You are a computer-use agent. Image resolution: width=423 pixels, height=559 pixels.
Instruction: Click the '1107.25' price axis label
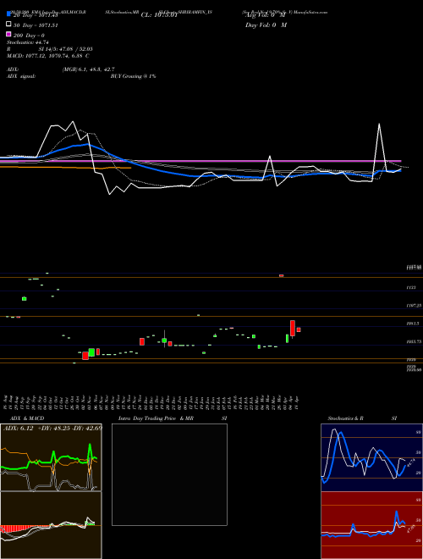click(x=414, y=306)
